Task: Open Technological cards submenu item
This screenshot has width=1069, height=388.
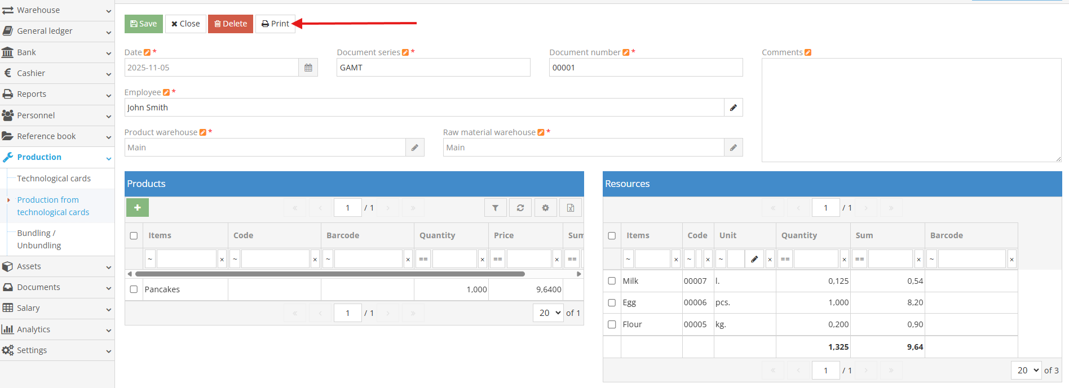Action: (54, 179)
